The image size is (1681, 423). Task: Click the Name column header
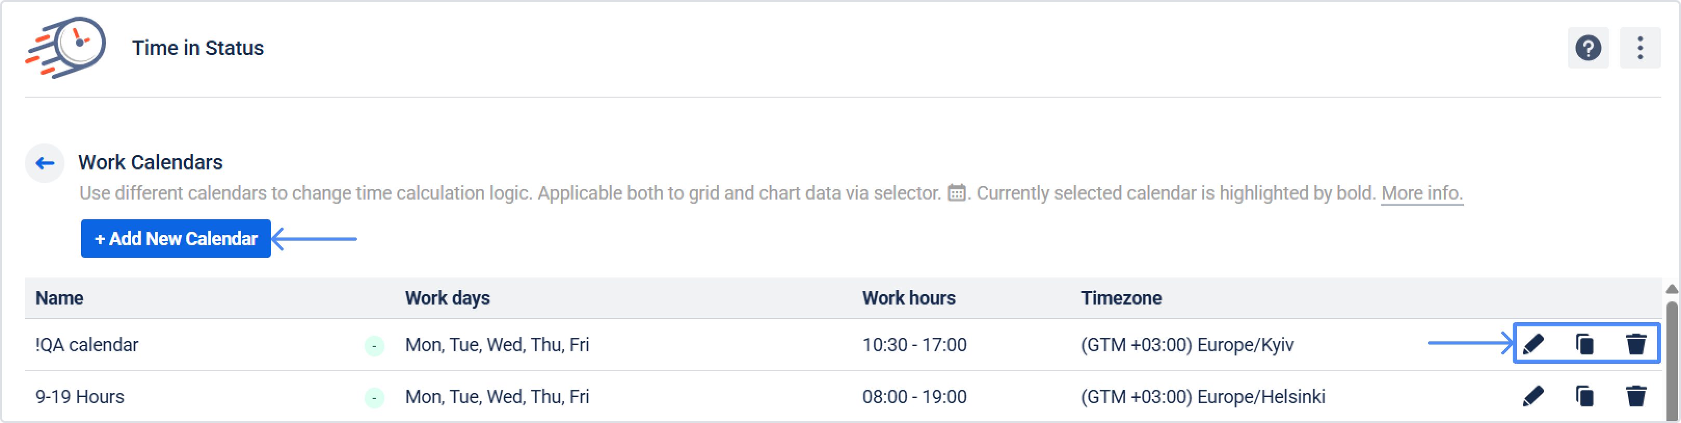point(59,298)
